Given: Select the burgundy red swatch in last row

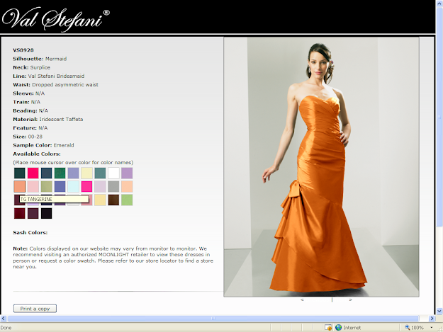Looking at the screenshot, I should (x=20, y=213).
